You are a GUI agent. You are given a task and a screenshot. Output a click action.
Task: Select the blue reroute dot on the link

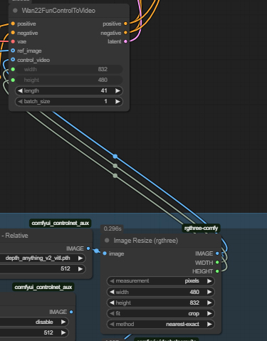pyautogui.click(x=115, y=157)
